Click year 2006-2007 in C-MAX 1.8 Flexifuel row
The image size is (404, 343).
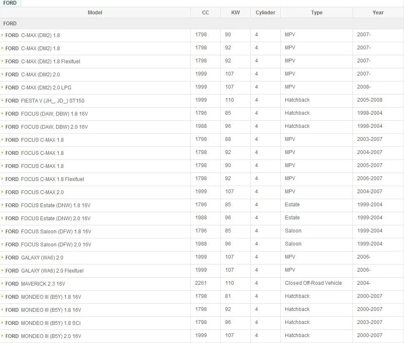coord(370,178)
